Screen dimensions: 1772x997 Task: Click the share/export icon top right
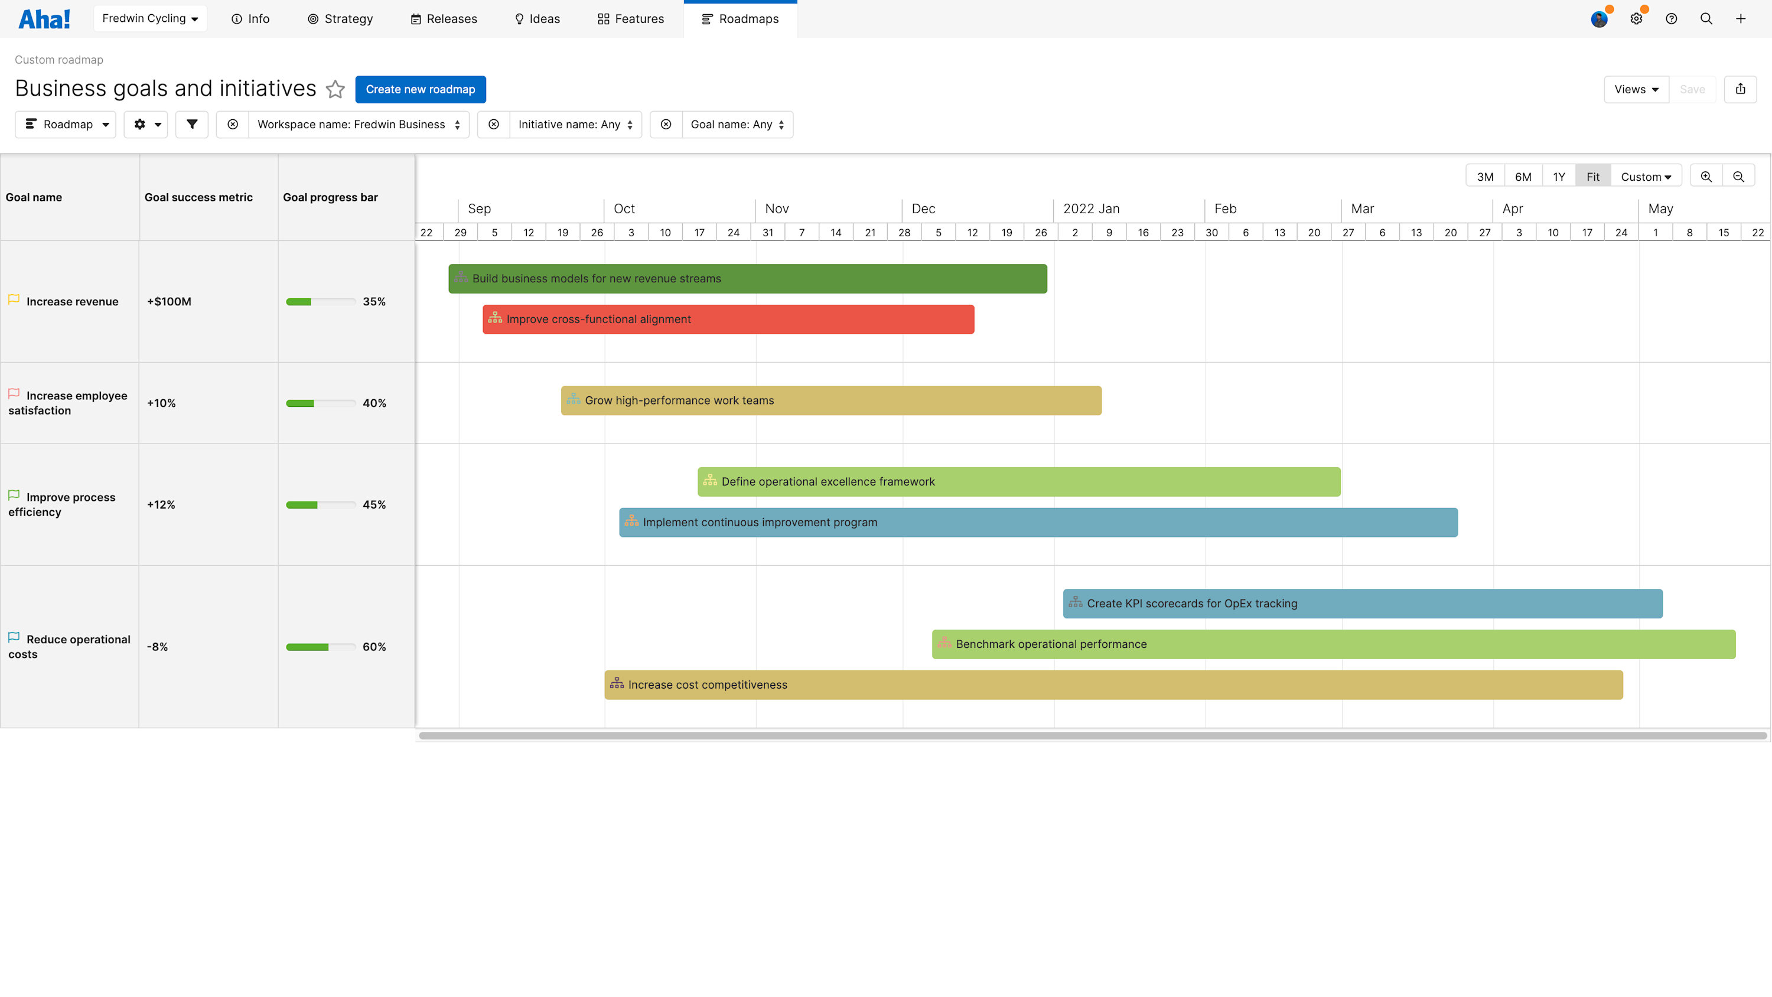pos(1740,89)
